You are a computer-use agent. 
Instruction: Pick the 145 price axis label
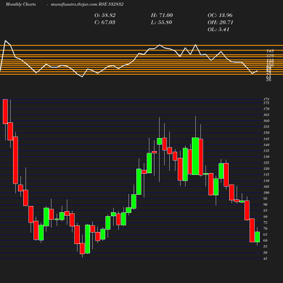266,139
